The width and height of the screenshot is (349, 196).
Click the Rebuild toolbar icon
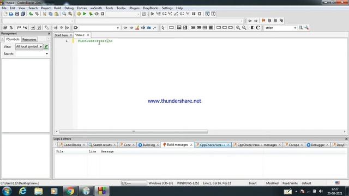tap(97, 14)
